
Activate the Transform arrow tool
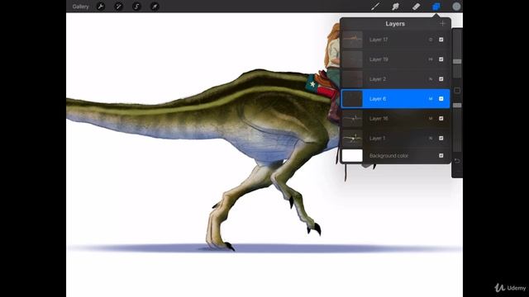(155, 7)
